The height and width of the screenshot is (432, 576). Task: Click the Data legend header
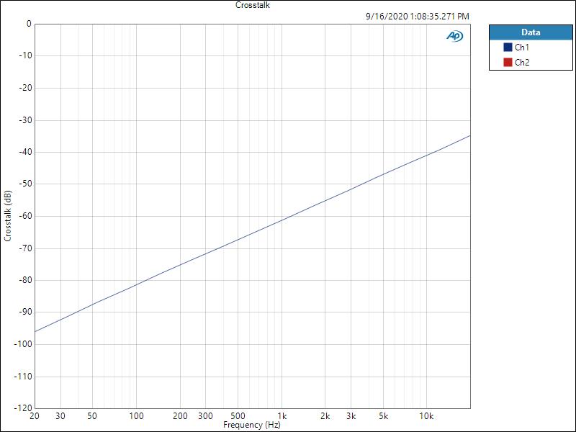pyautogui.click(x=531, y=32)
